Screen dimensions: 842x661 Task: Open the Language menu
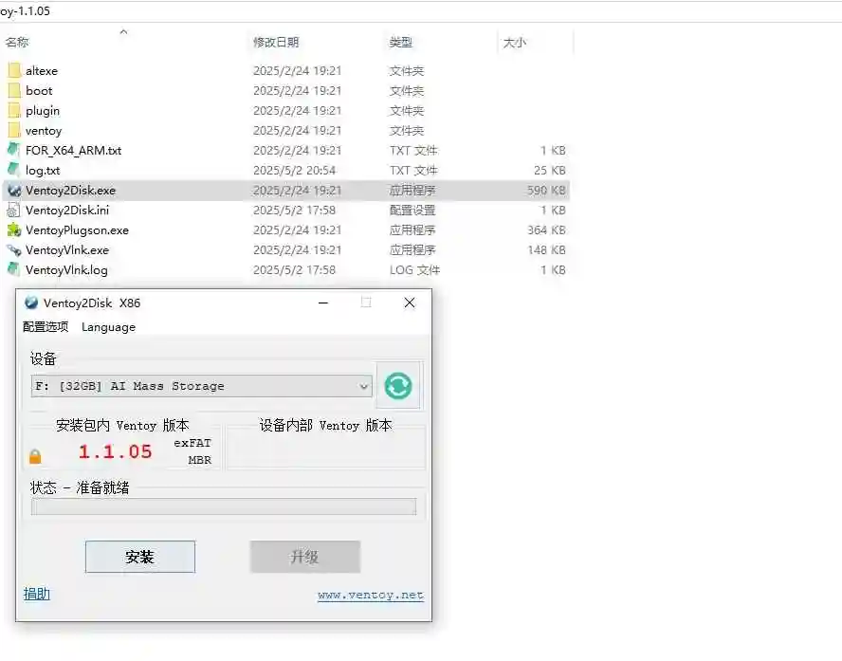pyautogui.click(x=107, y=326)
